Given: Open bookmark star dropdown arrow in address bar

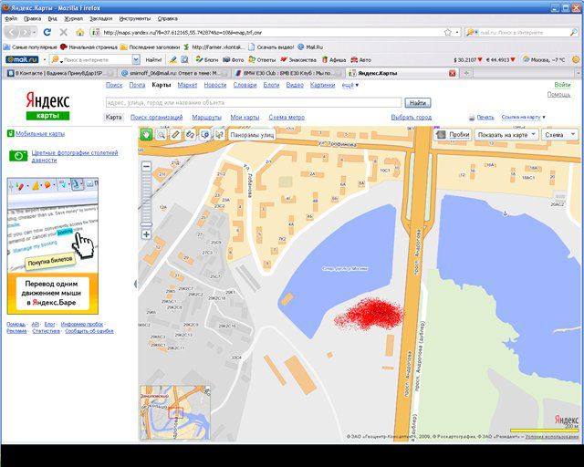Looking at the screenshot, I should coord(457,33).
